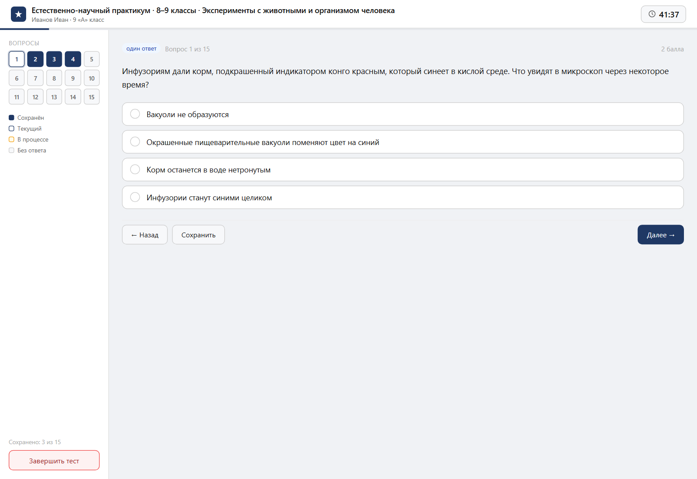Go to question 8
The height and width of the screenshot is (479, 697).
click(54, 78)
